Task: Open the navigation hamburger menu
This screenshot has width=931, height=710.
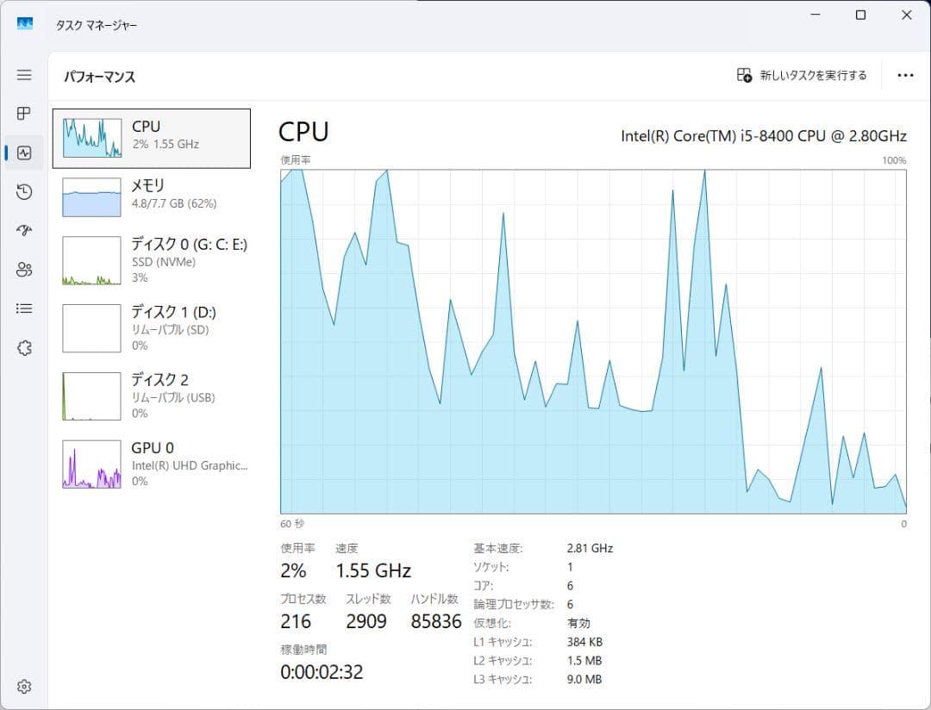Action: (23, 75)
